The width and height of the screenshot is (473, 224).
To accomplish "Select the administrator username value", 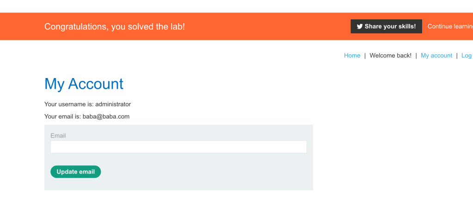I will pos(113,104).
